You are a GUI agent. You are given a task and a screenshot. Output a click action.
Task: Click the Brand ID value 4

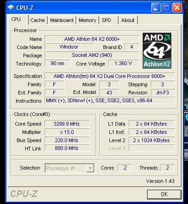(x=132, y=47)
